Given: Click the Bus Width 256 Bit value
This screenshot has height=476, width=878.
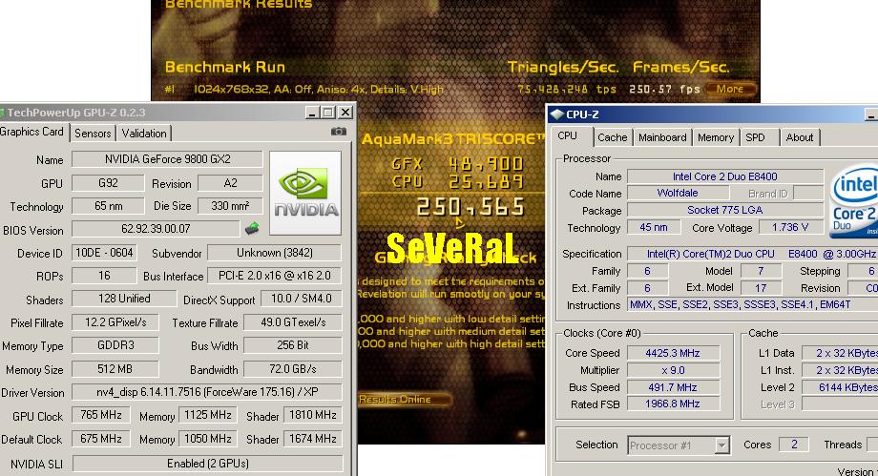Looking at the screenshot, I should [x=293, y=345].
